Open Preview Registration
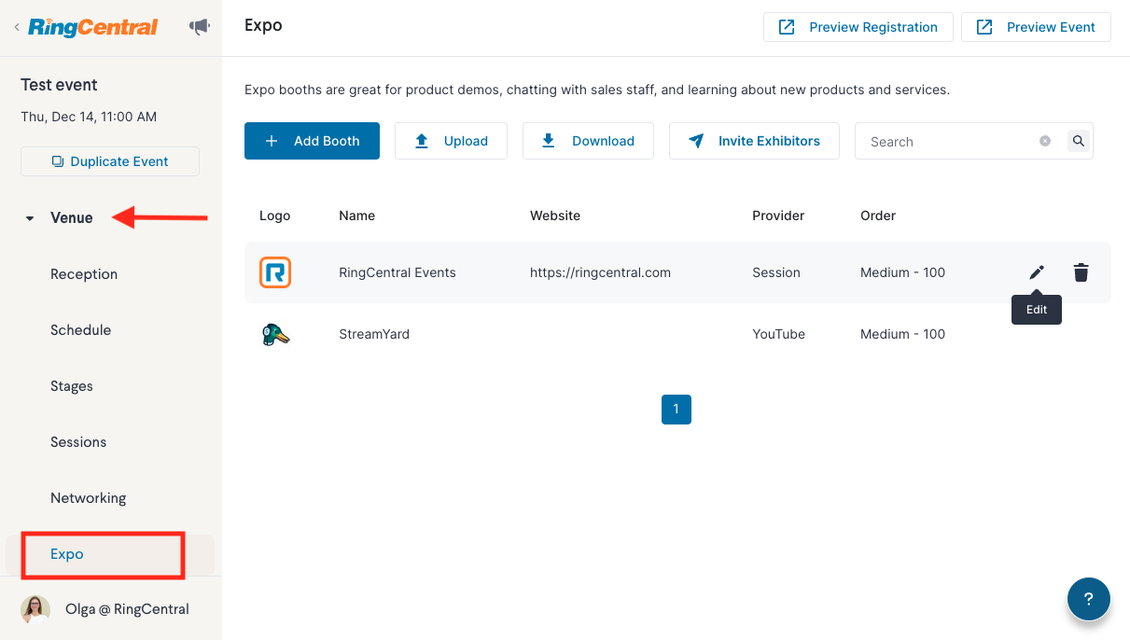Viewport: 1130px width, 640px height. pos(858,27)
